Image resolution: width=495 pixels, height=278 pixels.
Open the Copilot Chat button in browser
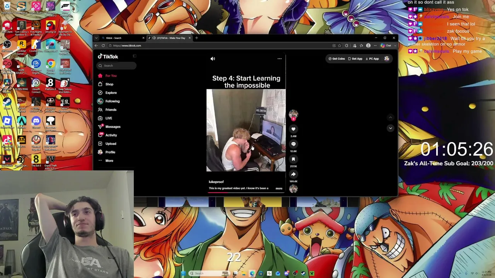point(386,46)
